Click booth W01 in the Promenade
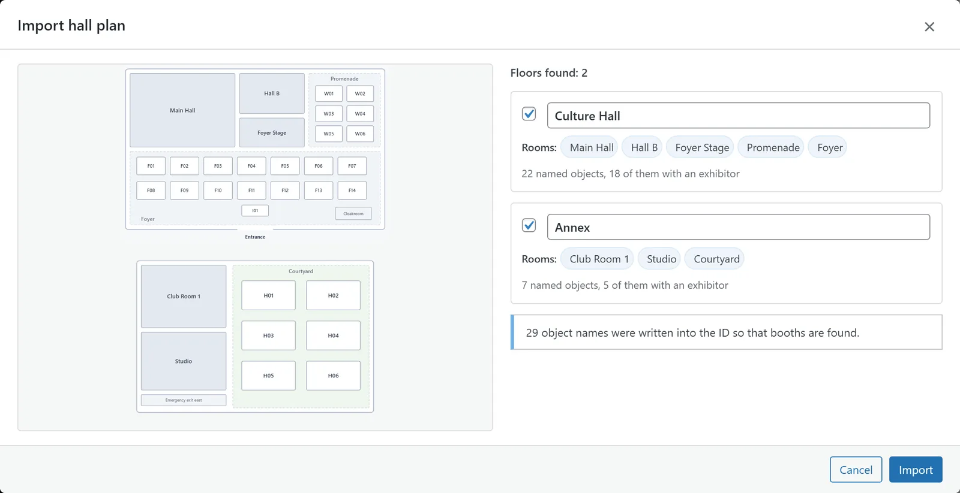This screenshot has height=493, width=960. pyautogui.click(x=329, y=93)
